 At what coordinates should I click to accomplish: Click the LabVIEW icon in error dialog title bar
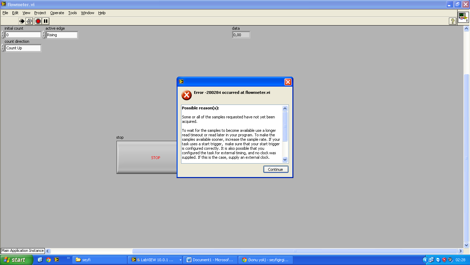click(x=181, y=82)
